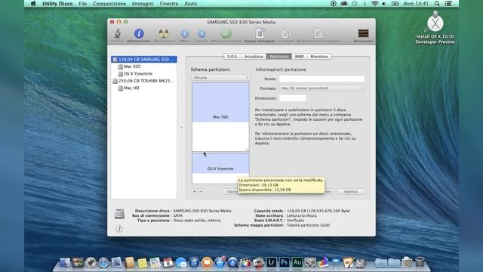Click the Converti toolbar icon
The image size is (483, 272).
pos(286,33)
